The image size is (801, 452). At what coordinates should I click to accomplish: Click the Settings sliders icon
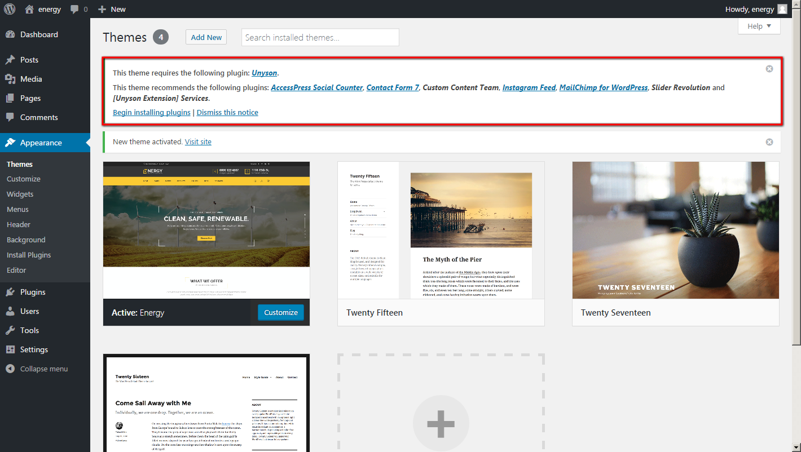(10, 349)
